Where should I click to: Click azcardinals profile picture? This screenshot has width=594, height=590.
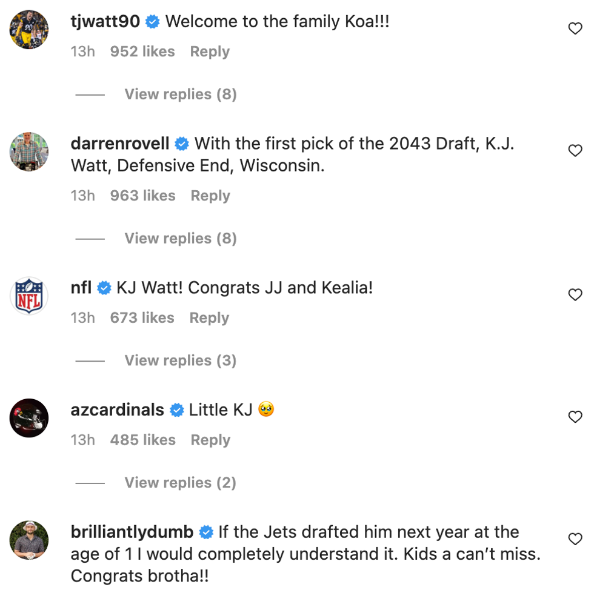(x=28, y=417)
